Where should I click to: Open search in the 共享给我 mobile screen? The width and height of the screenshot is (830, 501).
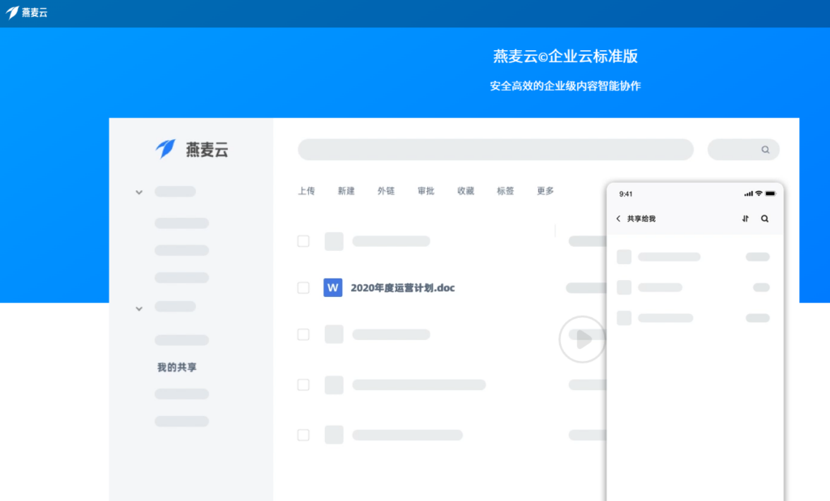click(x=765, y=219)
